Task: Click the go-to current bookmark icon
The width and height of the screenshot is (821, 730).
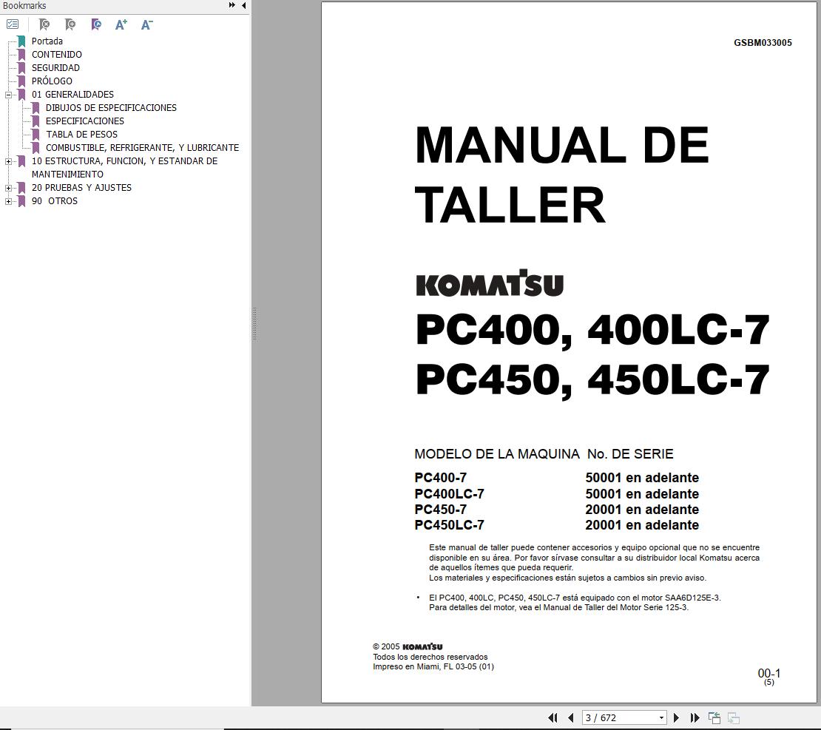Action: [x=96, y=24]
